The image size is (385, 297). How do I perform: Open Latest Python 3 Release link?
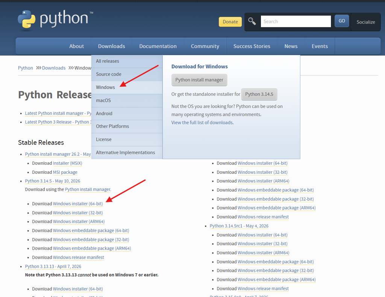pos(58,122)
